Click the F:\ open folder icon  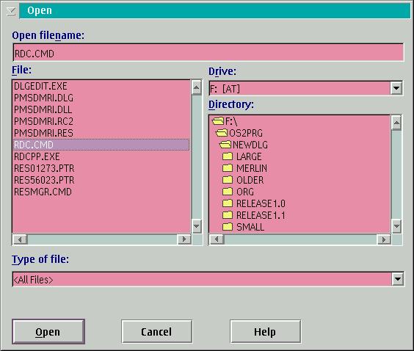[218, 121]
